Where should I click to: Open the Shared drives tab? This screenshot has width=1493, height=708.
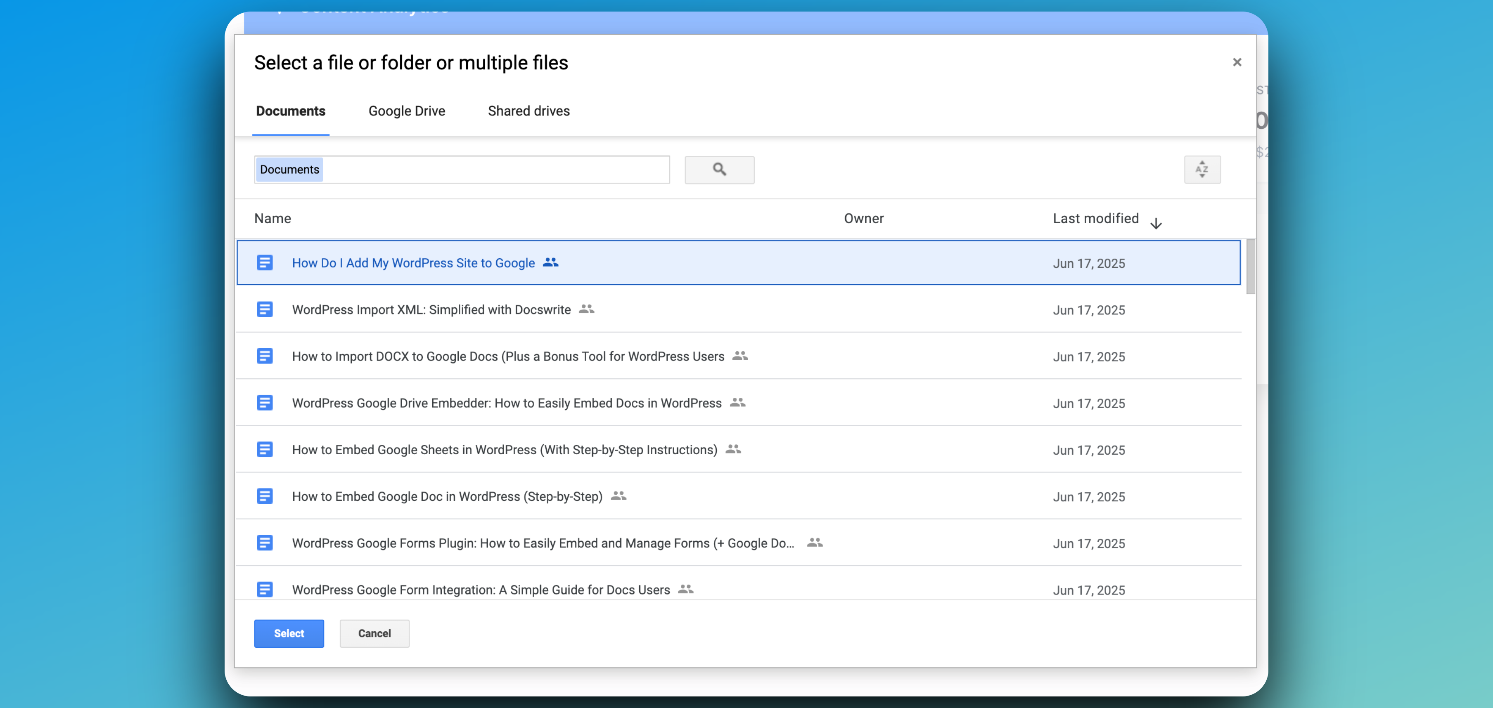(528, 111)
